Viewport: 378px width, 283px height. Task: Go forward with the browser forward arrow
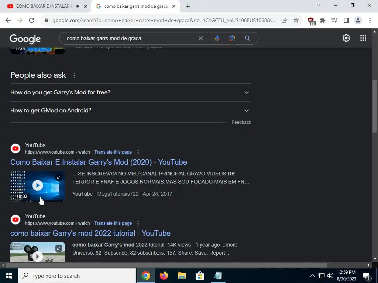click(x=20, y=20)
